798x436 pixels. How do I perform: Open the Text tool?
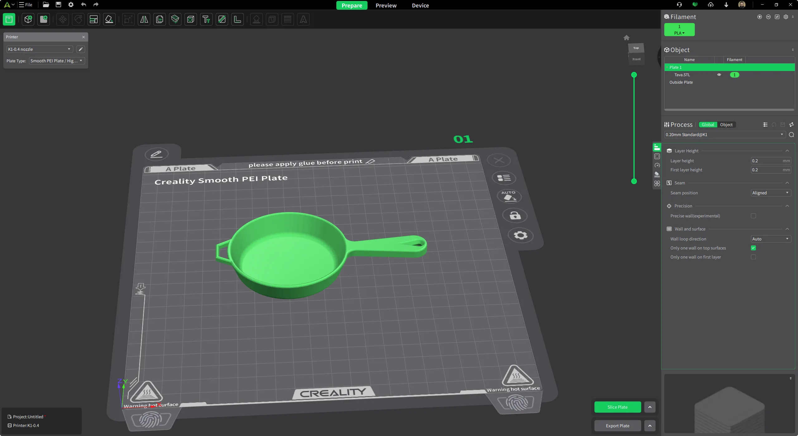pos(206,19)
